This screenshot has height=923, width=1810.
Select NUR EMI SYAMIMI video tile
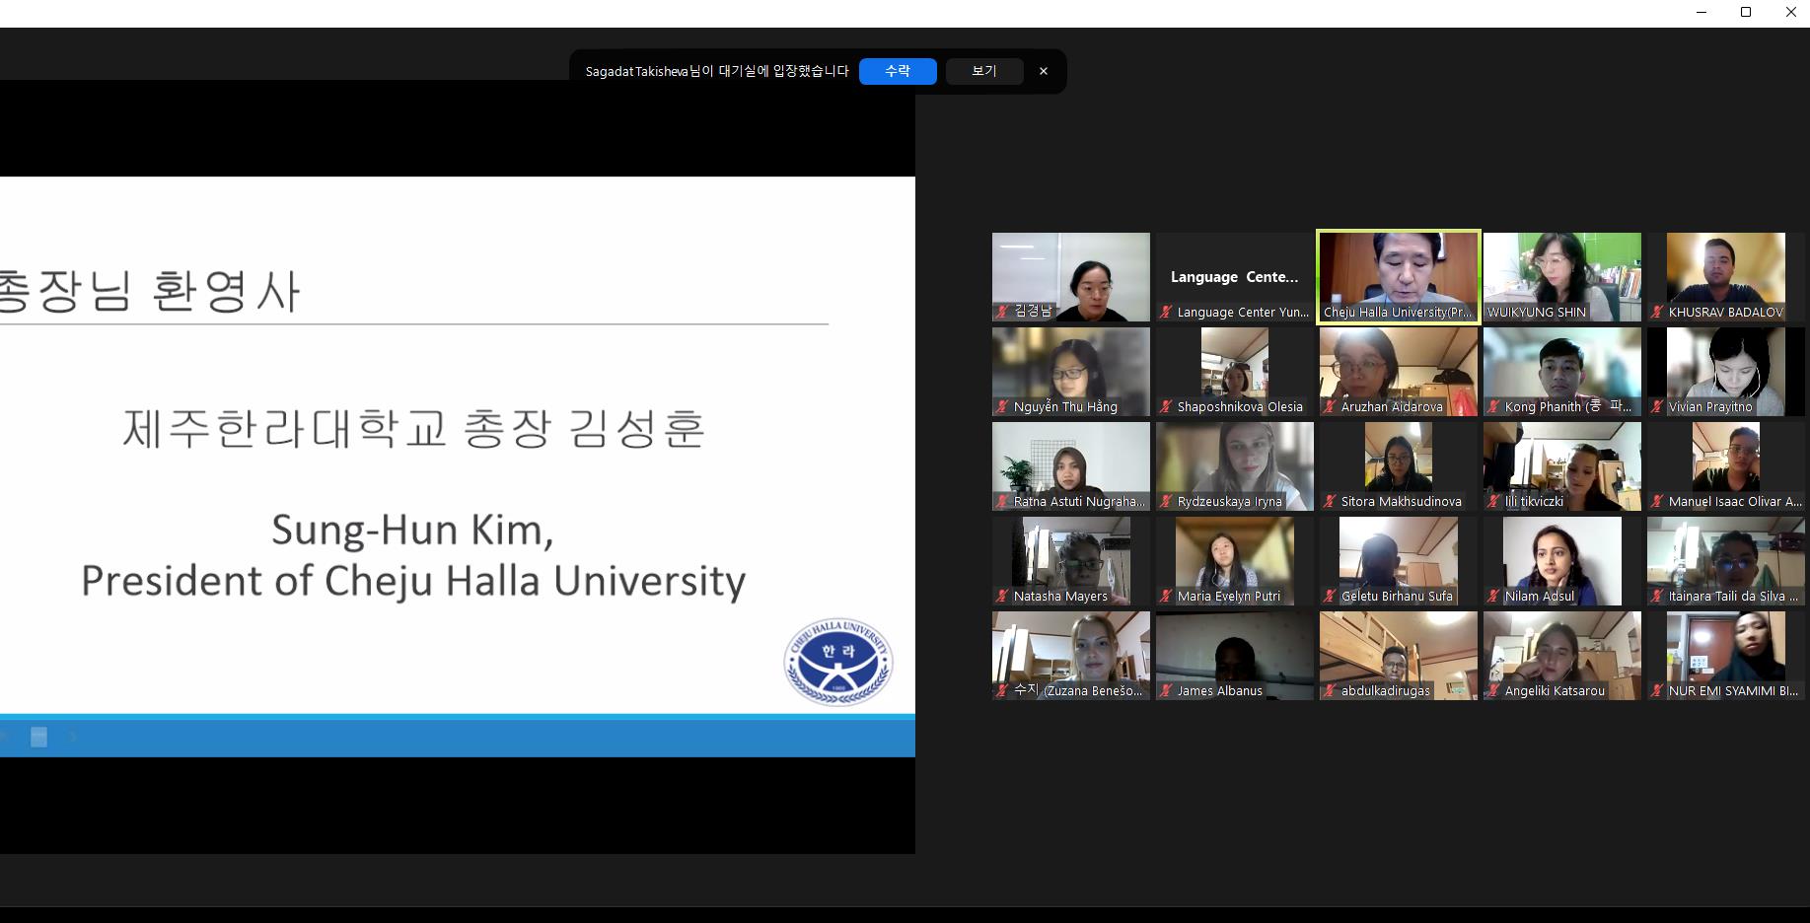(1726, 656)
